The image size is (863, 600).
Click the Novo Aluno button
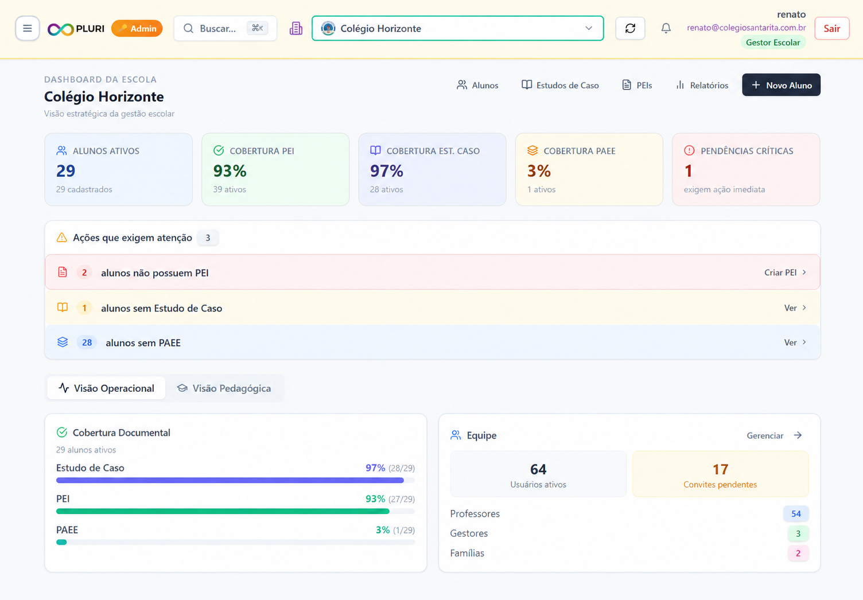(781, 85)
